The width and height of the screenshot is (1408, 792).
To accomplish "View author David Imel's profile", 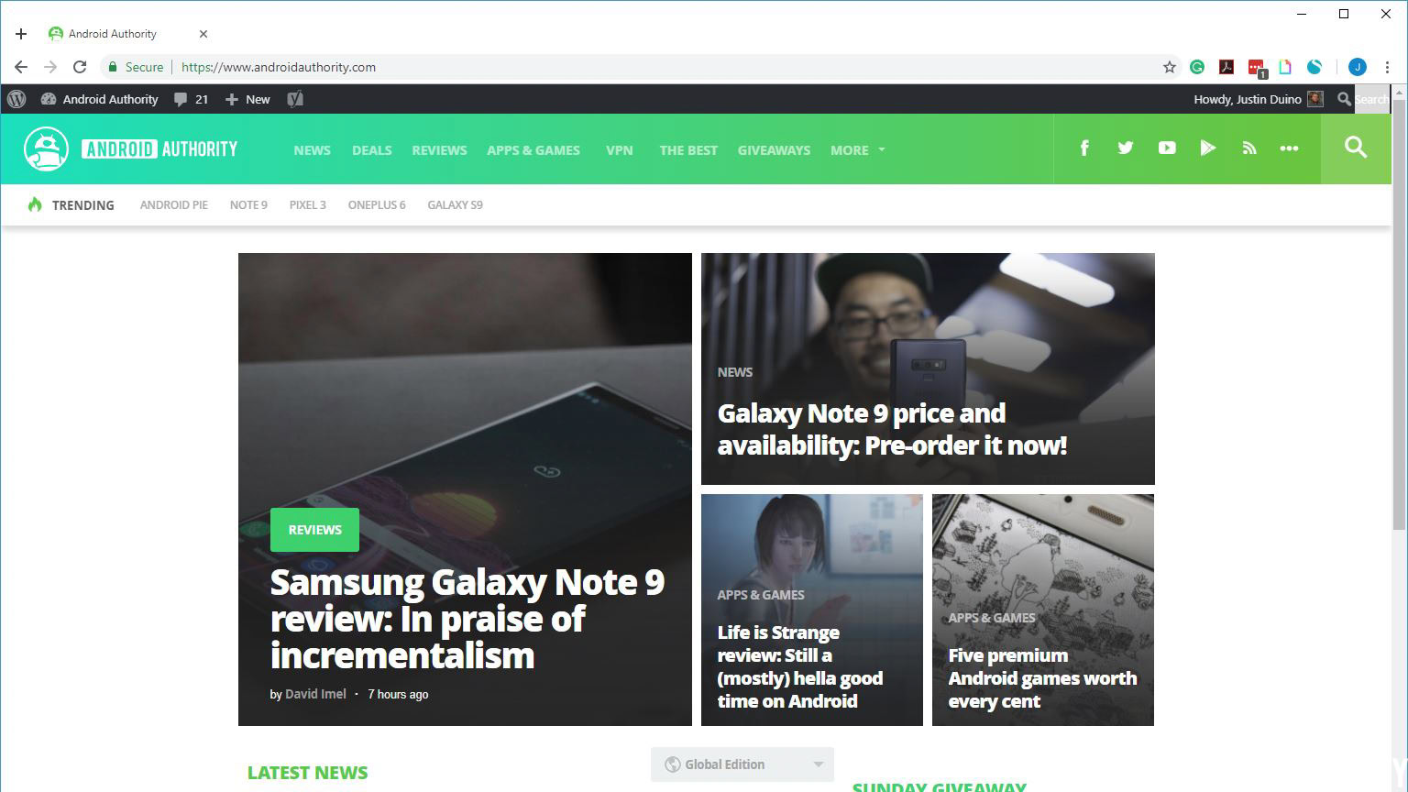I will pos(315,694).
